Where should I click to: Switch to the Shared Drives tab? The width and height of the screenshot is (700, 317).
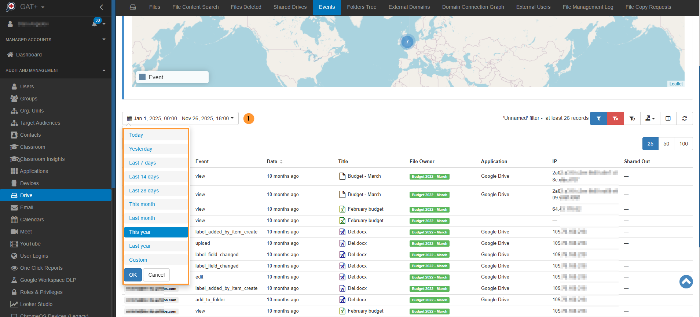(290, 7)
